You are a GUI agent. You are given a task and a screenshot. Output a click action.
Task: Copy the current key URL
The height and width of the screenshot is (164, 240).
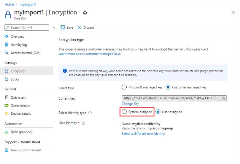click(223, 98)
